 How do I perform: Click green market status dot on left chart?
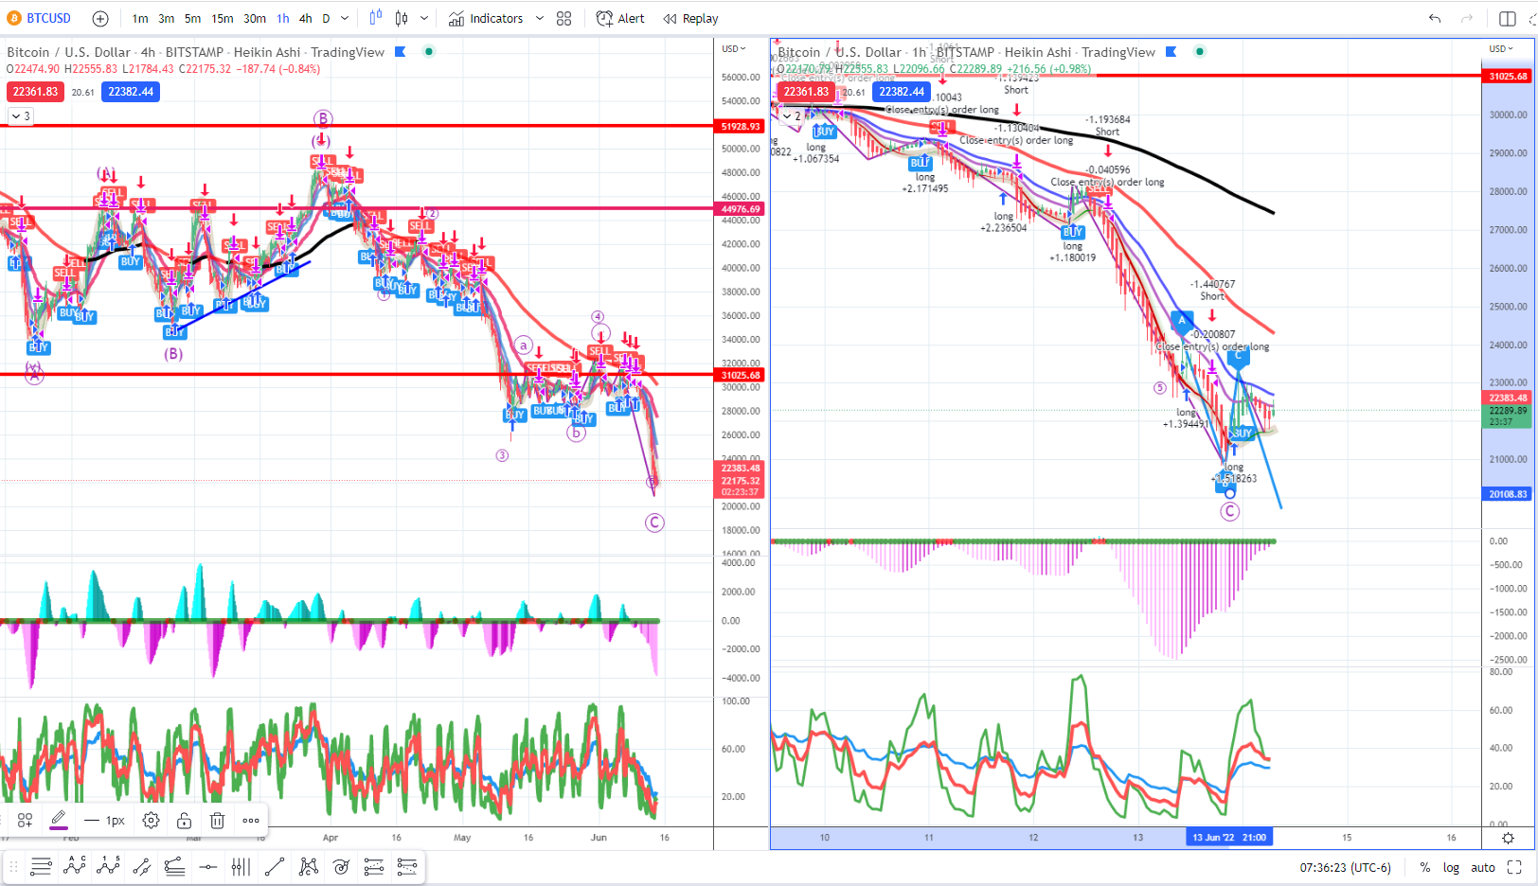429,52
